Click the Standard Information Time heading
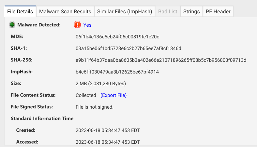The height and width of the screenshot is (147, 257). click(42, 118)
